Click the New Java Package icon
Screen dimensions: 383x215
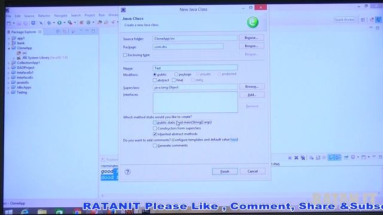81,23
